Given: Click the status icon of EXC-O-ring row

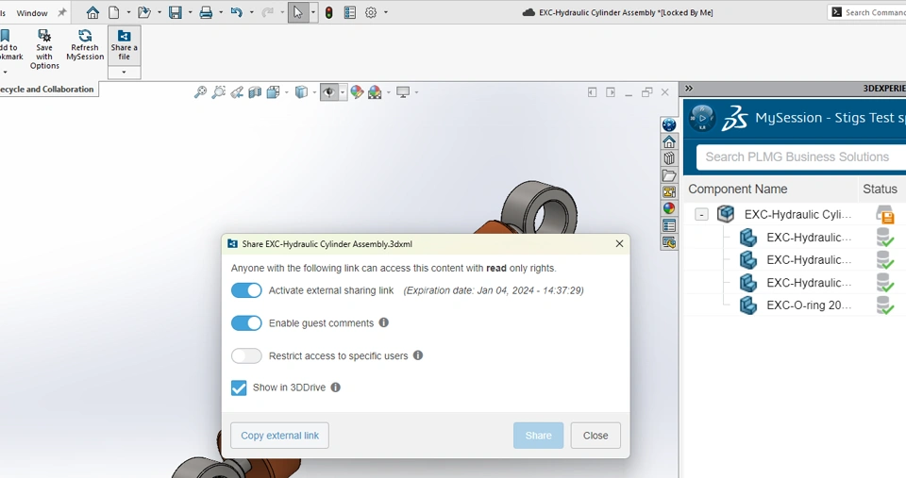Looking at the screenshot, I should pyautogui.click(x=884, y=305).
